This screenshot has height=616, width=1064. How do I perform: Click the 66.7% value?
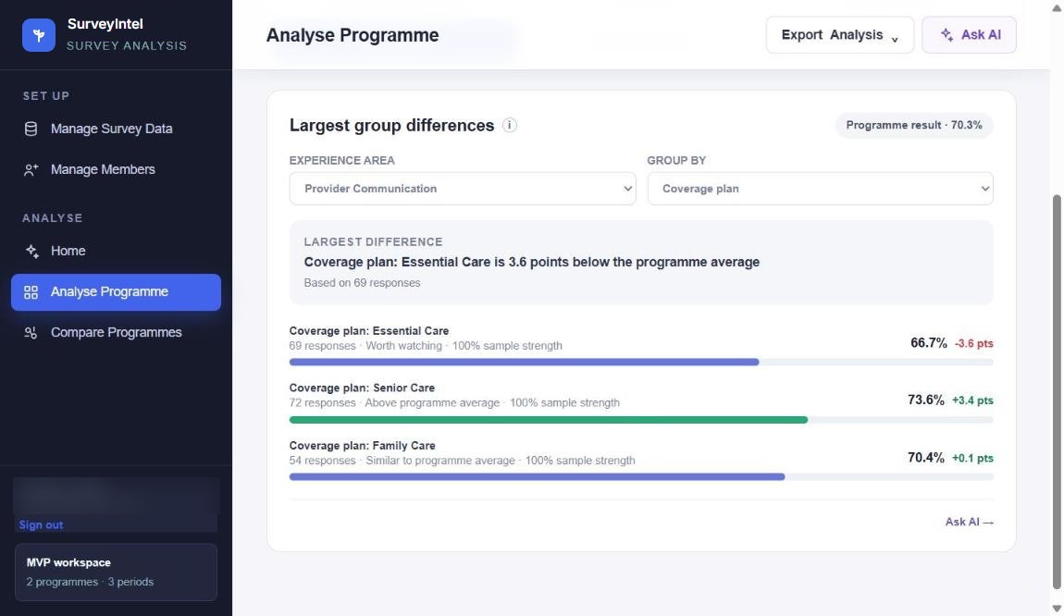click(928, 343)
